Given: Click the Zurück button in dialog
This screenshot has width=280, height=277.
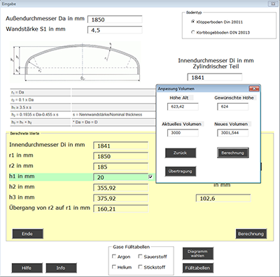Looking at the screenshot, I should click(181, 153).
